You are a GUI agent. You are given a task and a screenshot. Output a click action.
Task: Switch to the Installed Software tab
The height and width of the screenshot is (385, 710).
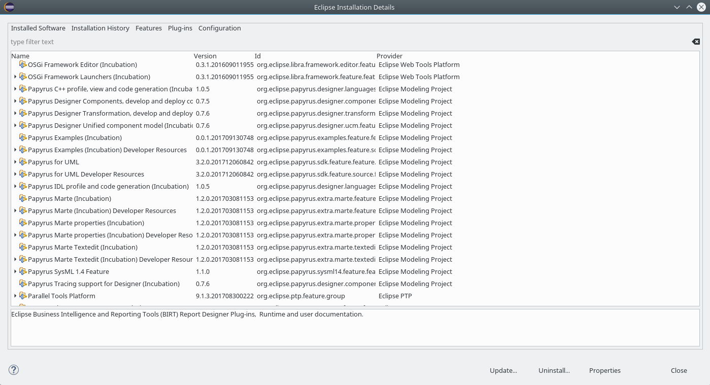(38, 28)
